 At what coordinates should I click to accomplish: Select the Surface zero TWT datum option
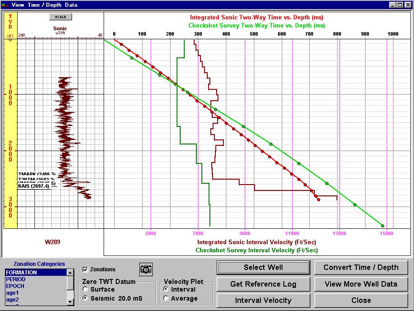click(85, 289)
